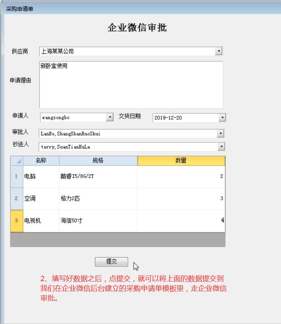Open the 供应商 dropdown arrow
281x324 pixels.
point(218,51)
